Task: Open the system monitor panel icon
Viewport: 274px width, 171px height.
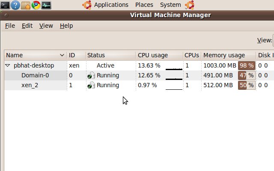Action: [46, 5]
